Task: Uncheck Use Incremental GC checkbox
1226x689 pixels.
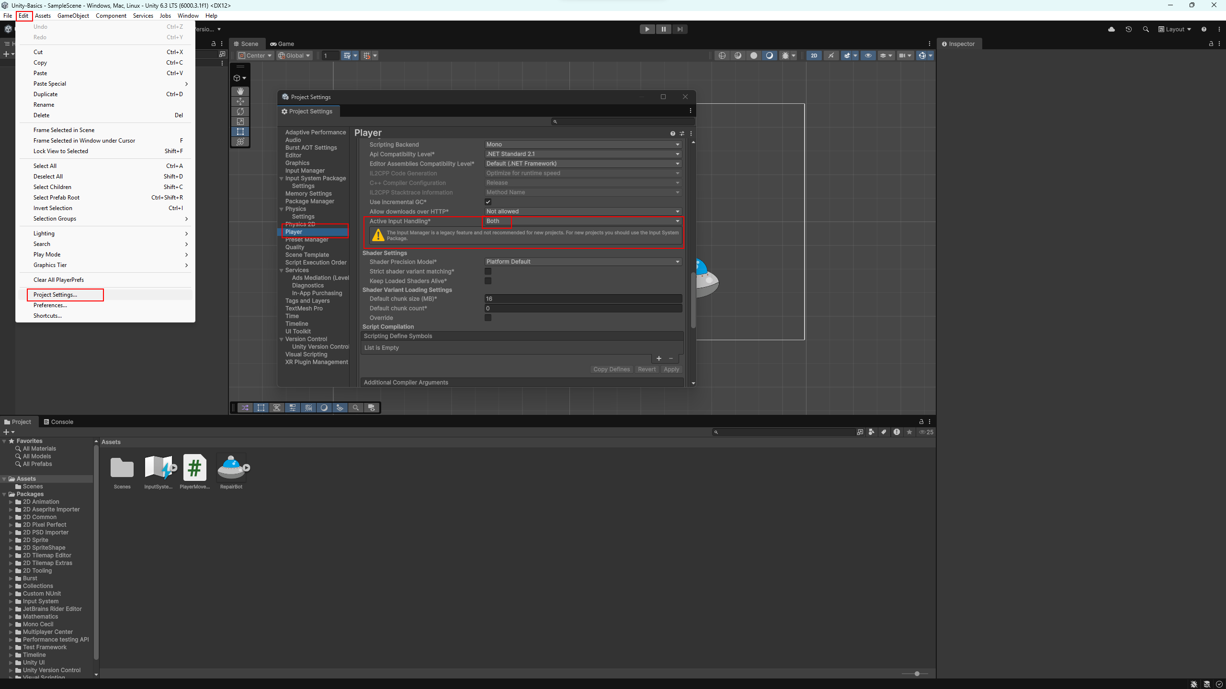Action: pyautogui.click(x=488, y=202)
